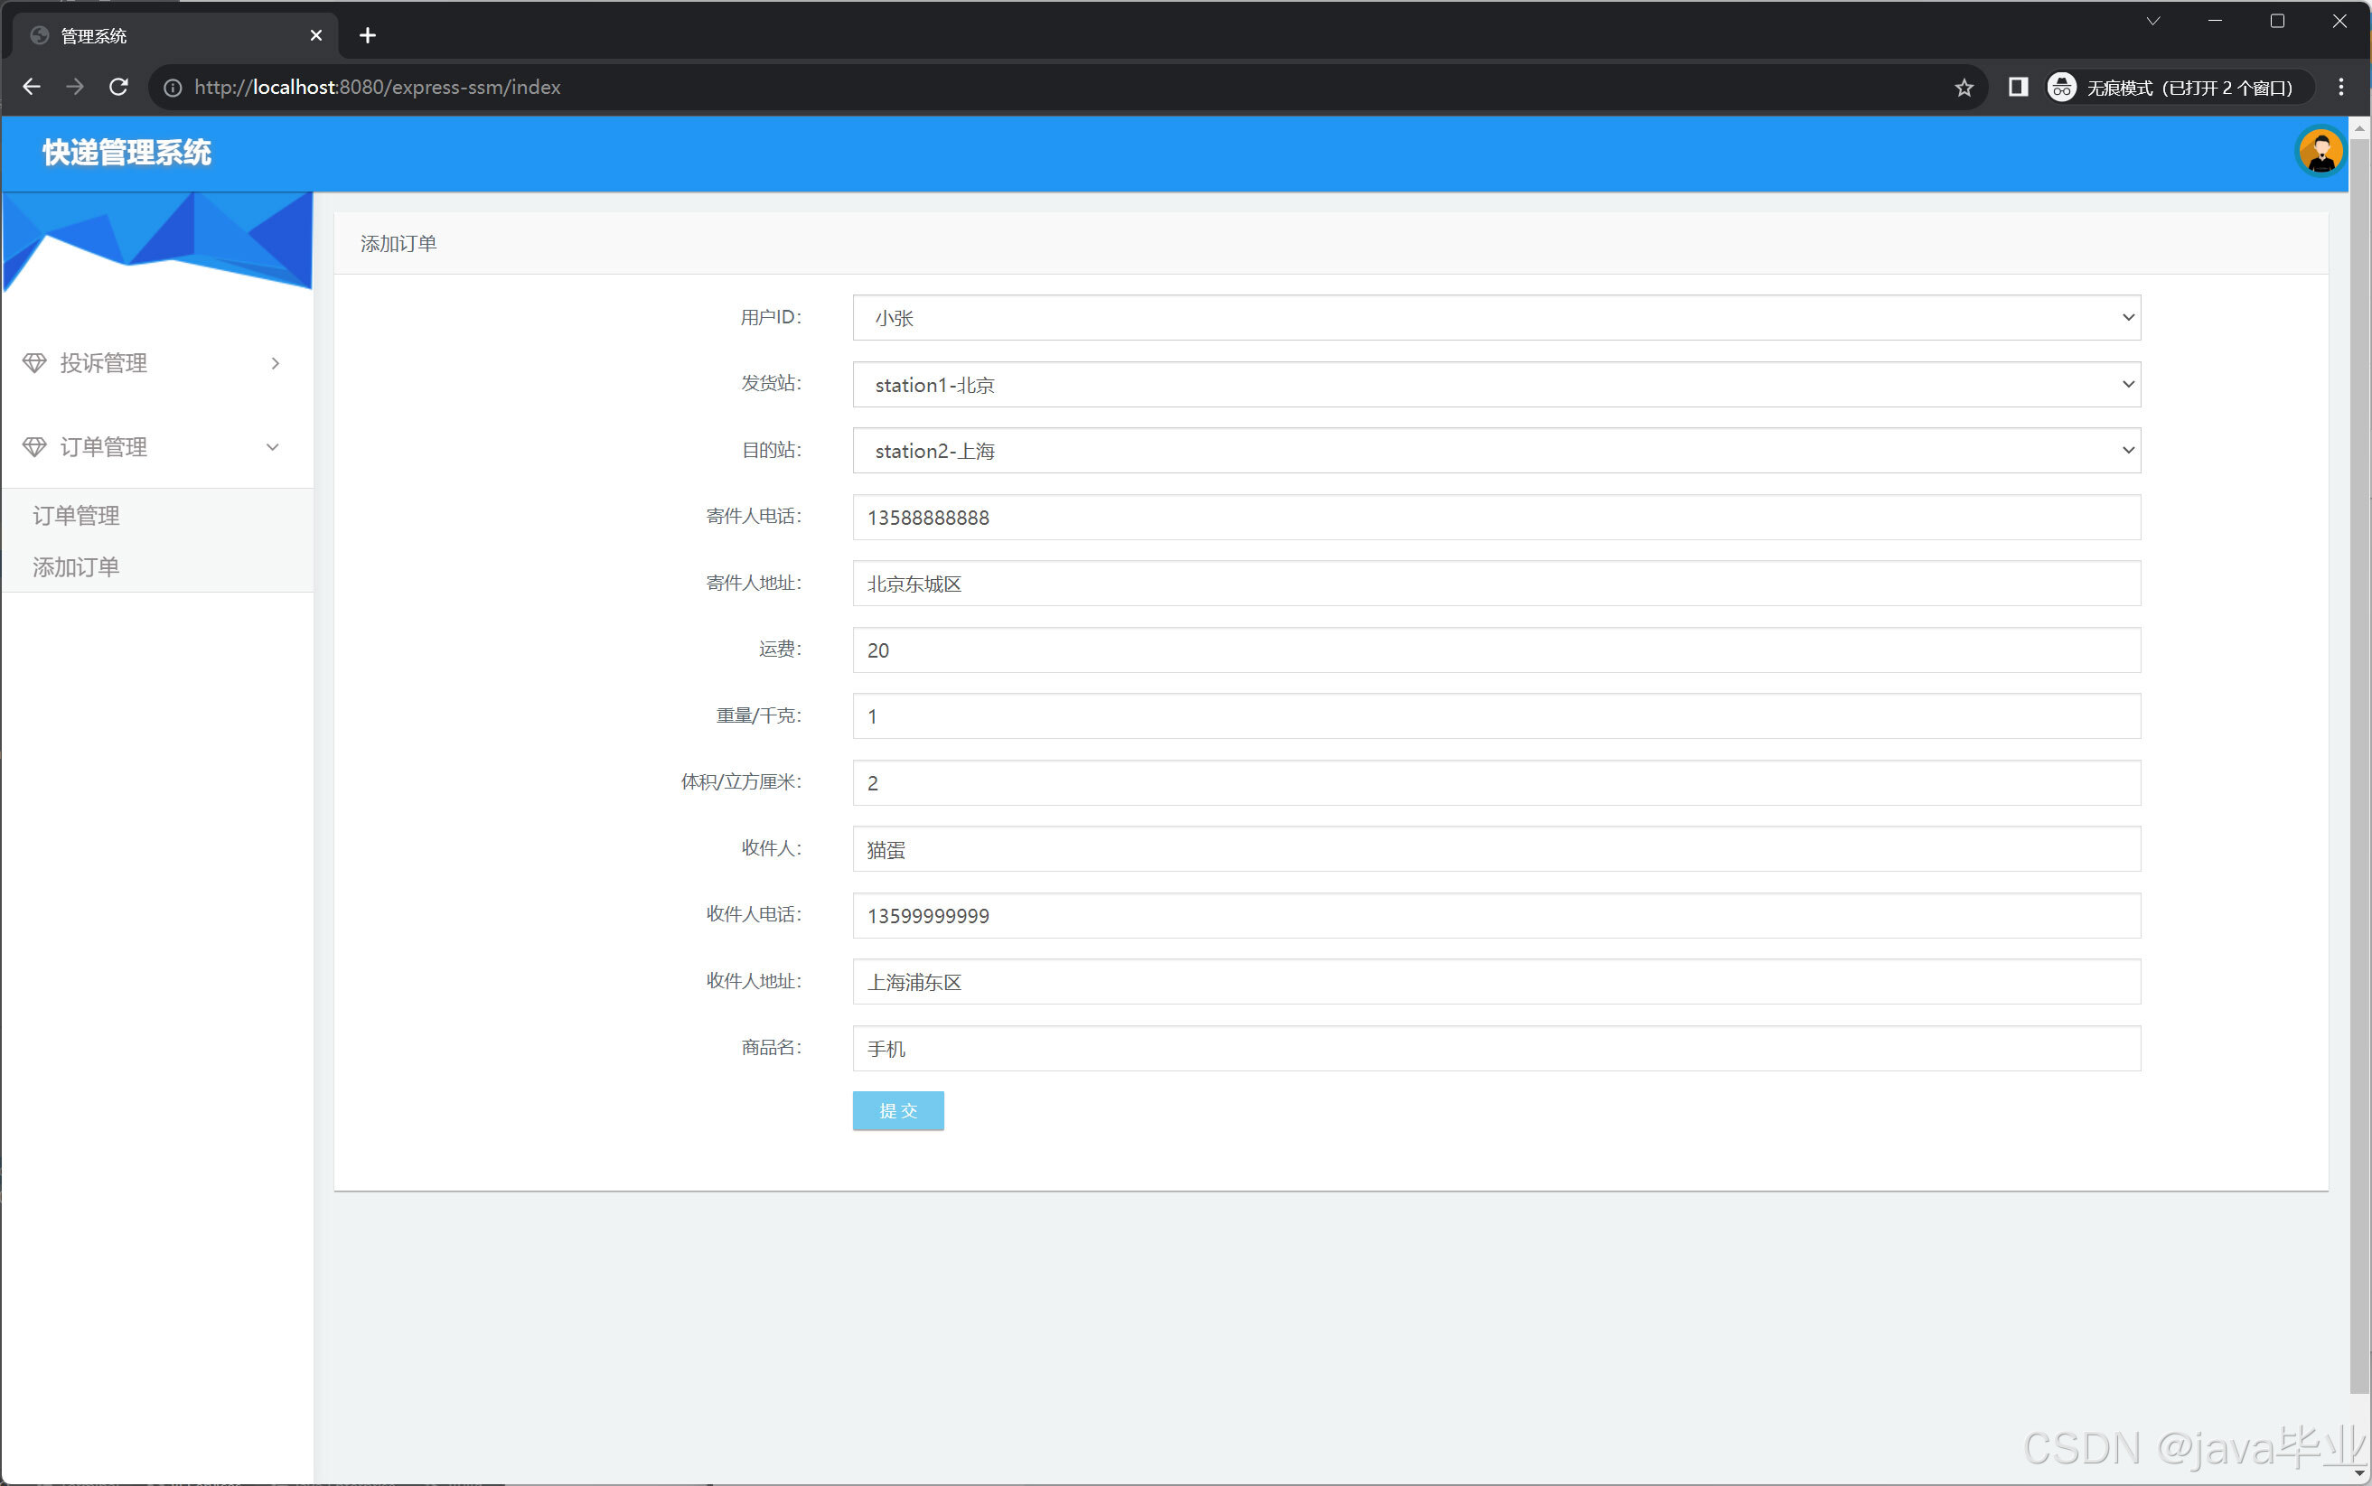Open the 发货站 dropdown
The image size is (2372, 1486).
(x=1496, y=384)
